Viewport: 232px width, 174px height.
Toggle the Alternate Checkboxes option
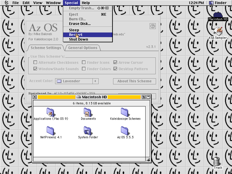[35, 62]
